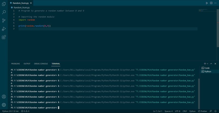Open the Extensions view
Viewport: 219px width, 113px height.
click(x=4, y=37)
